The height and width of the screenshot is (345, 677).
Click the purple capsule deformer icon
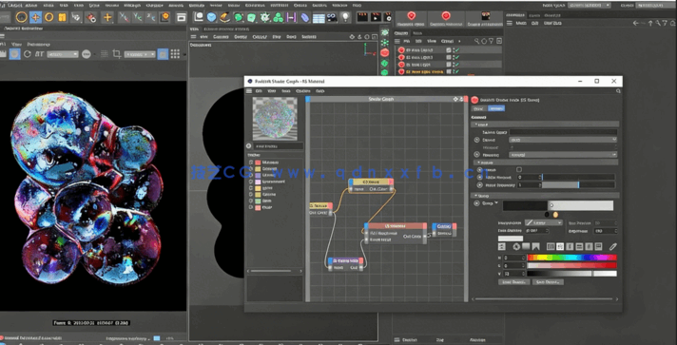tap(305, 18)
